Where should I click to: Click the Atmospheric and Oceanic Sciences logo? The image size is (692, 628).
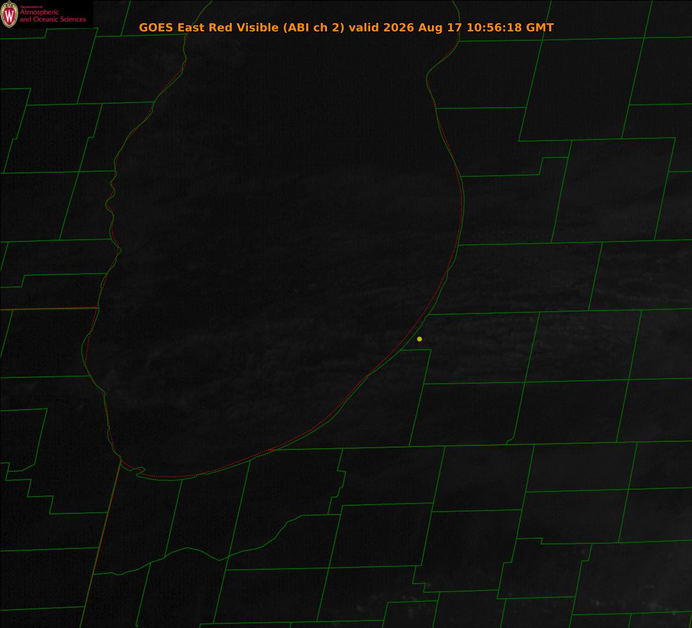click(46, 14)
